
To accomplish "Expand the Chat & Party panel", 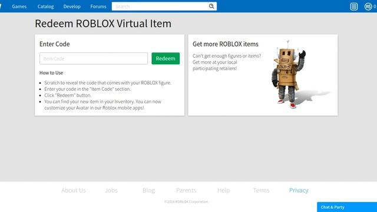I will [347, 207].
